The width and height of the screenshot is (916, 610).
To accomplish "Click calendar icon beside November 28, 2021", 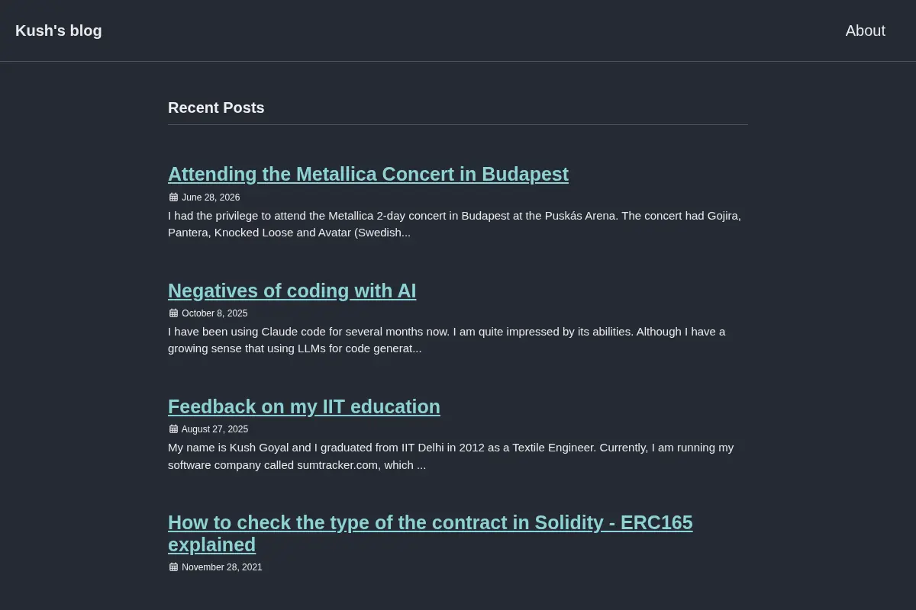I will [x=173, y=567].
